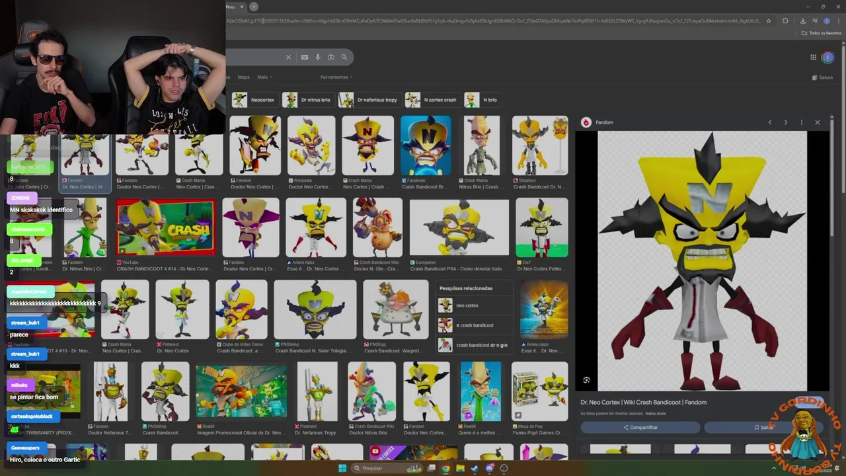Open File Explorer from the taskbar
Image resolution: width=846 pixels, height=476 pixels.
coord(460,468)
